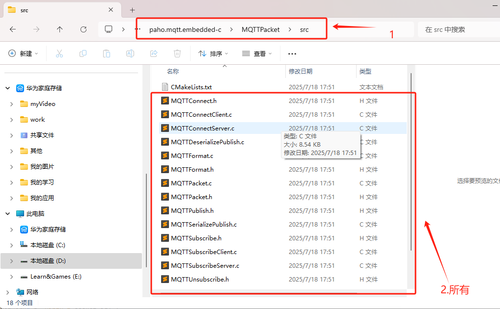Open the 查看 (View) dropdown
This screenshot has width=500, height=309.
click(x=257, y=53)
